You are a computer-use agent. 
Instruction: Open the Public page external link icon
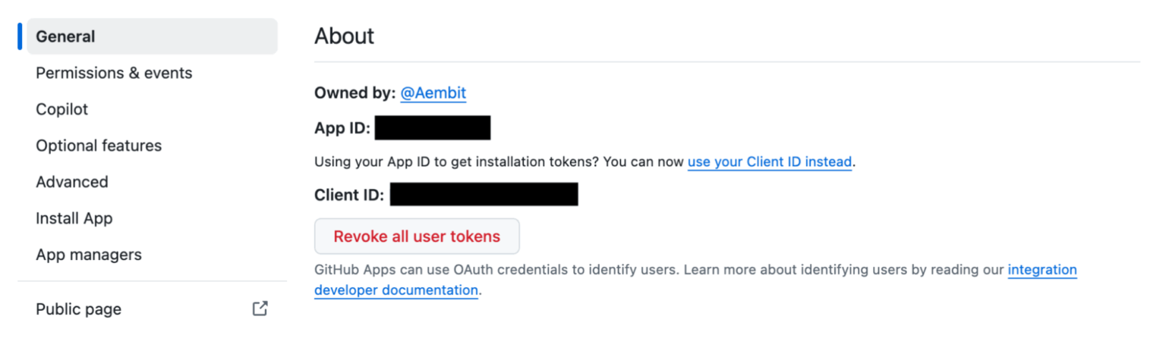(260, 309)
